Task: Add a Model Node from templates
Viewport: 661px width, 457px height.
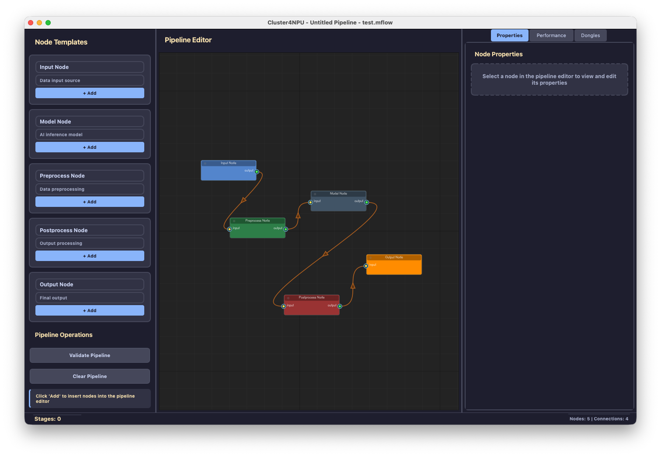Action: tap(90, 148)
